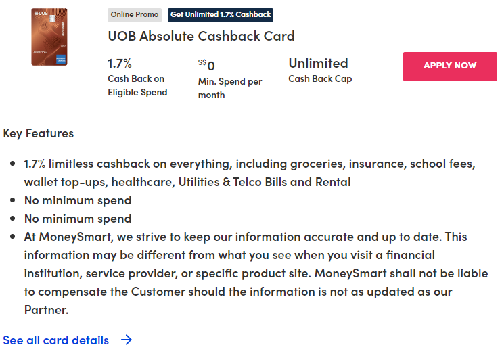This screenshot has width=502, height=364.
Task: Click the Cash Back on Eligible Spend label
Action: tap(137, 85)
